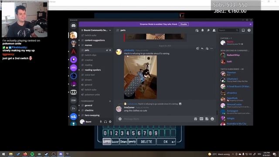
Task: Click DELETE on game keyboard
Action: (x=146, y=142)
